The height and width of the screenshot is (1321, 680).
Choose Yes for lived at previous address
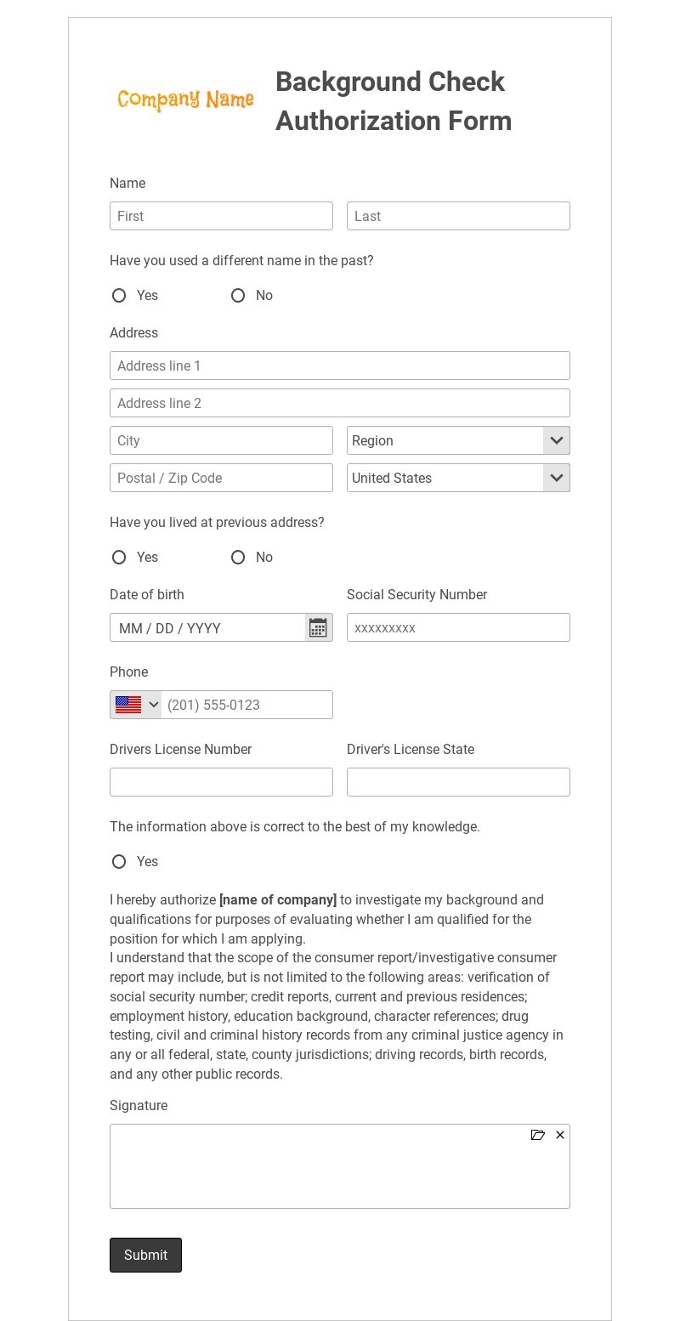click(x=119, y=558)
